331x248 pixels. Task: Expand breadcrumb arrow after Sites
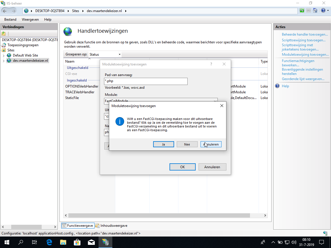click(83, 11)
